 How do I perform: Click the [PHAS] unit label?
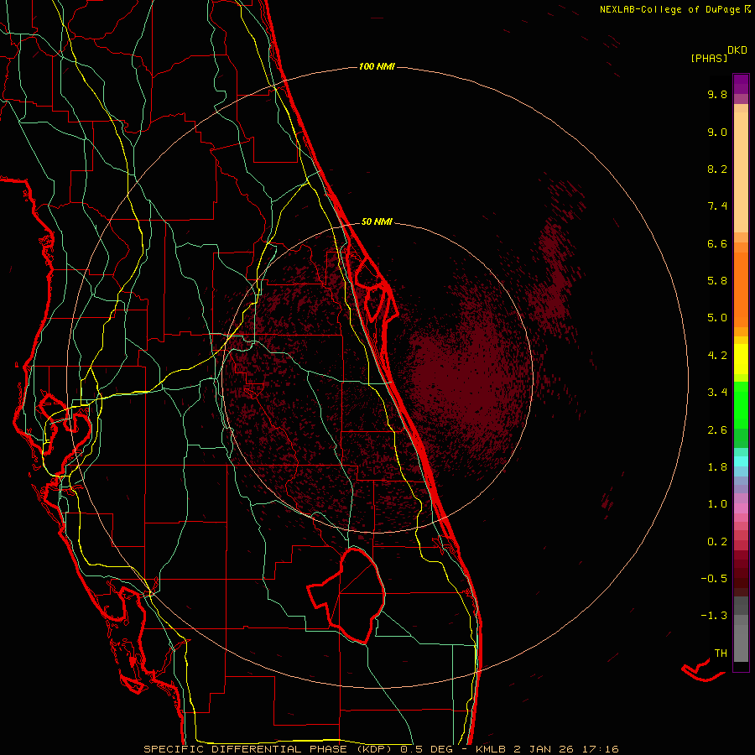709,59
